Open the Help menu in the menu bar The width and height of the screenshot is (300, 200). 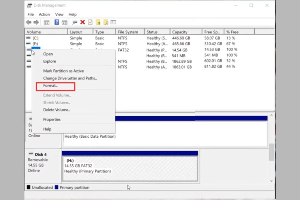[x=72, y=14]
